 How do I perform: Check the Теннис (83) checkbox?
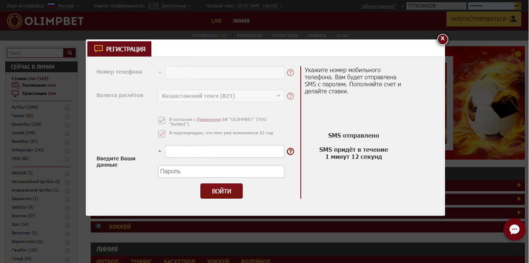click(x=67, y=116)
